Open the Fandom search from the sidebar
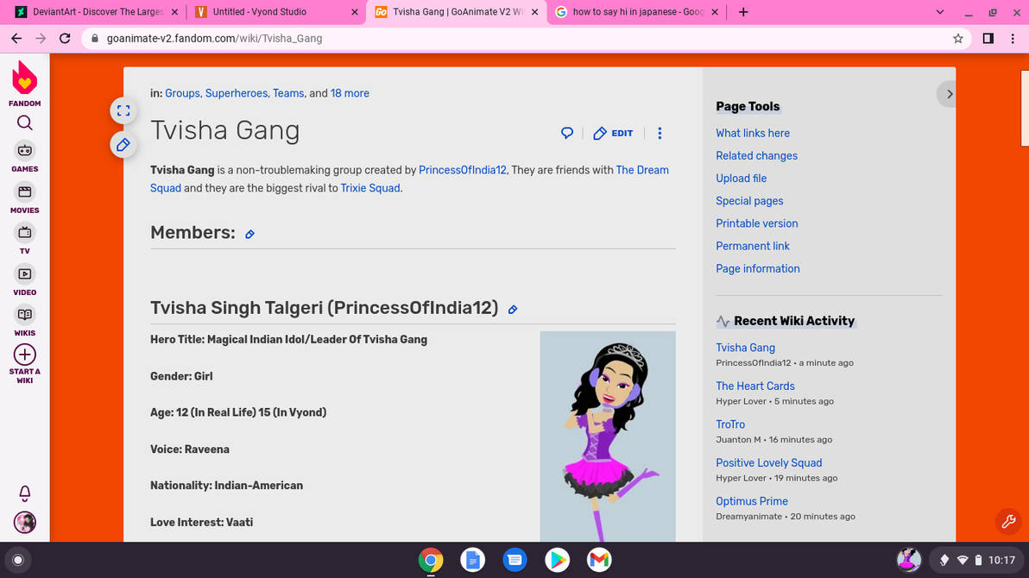1029x578 pixels. (24, 123)
